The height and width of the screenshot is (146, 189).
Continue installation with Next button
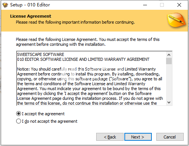(138, 137)
